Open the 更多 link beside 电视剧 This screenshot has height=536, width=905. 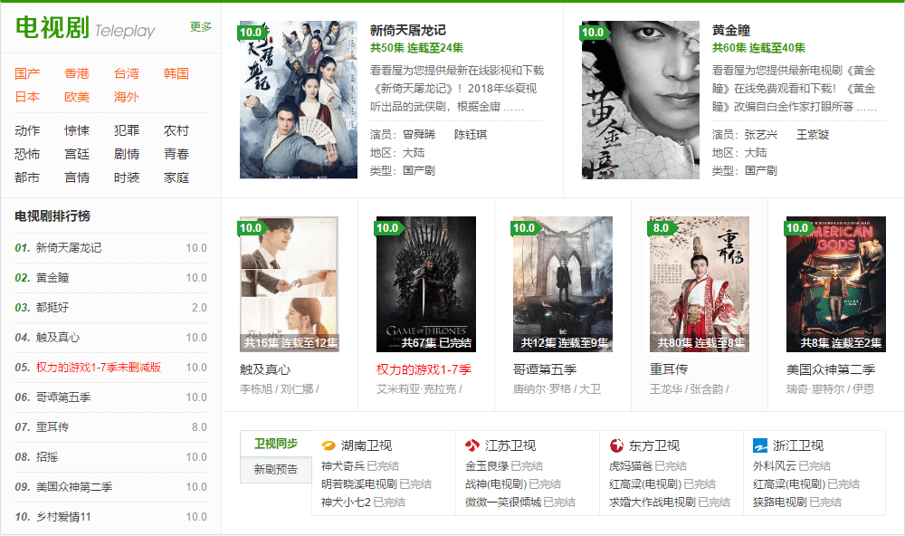pos(201,26)
